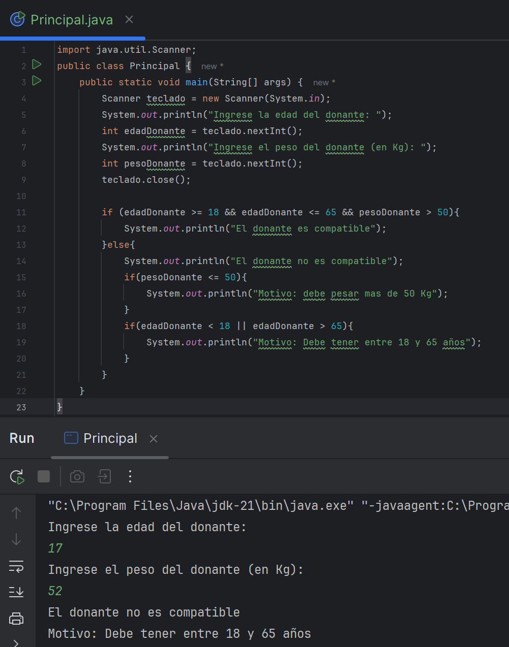Viewport: 509px width, 647px height.
Task: Click the java.exe command line in console
Action: (278, 506)
